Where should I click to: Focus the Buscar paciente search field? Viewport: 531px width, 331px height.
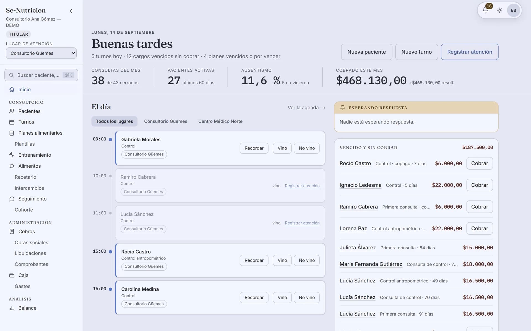41,75
